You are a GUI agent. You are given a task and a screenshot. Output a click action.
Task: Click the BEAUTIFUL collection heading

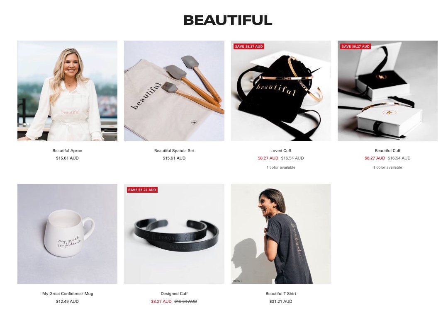click(x=228, y=20)
